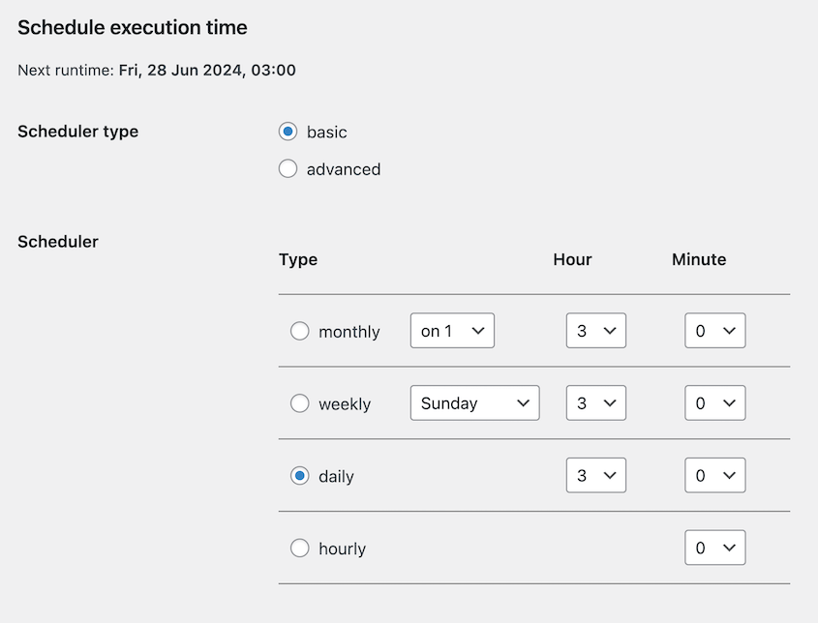This screenshot has width=818, height=623.
Task: Choose the monthly schedule radio button
Action: pos(299,331)
